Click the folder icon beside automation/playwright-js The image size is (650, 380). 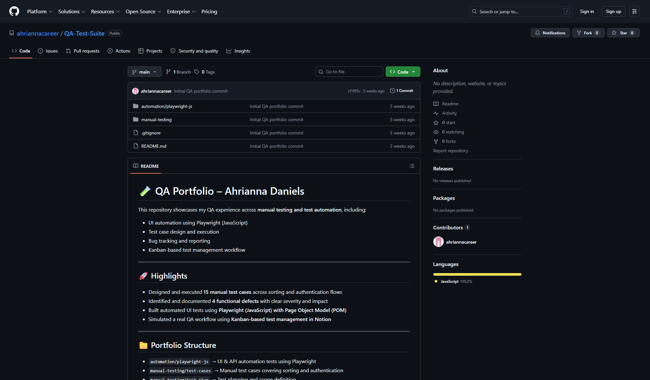(136, 106)
